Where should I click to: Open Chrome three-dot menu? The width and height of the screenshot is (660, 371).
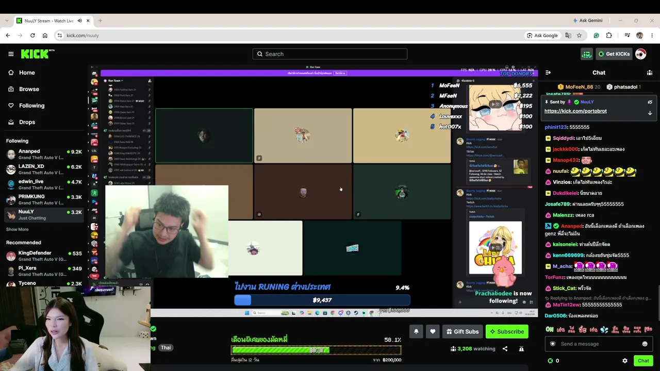pos(652,36)
